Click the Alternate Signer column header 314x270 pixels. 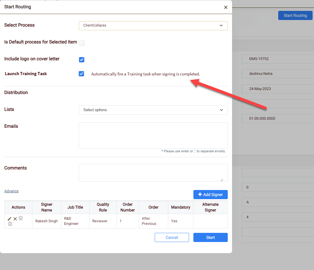(211, 207)
